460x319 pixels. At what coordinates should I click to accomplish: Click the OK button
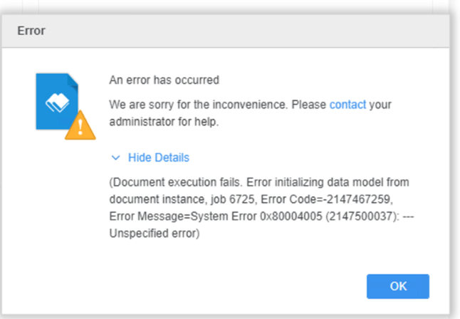(x=398, y=286)
